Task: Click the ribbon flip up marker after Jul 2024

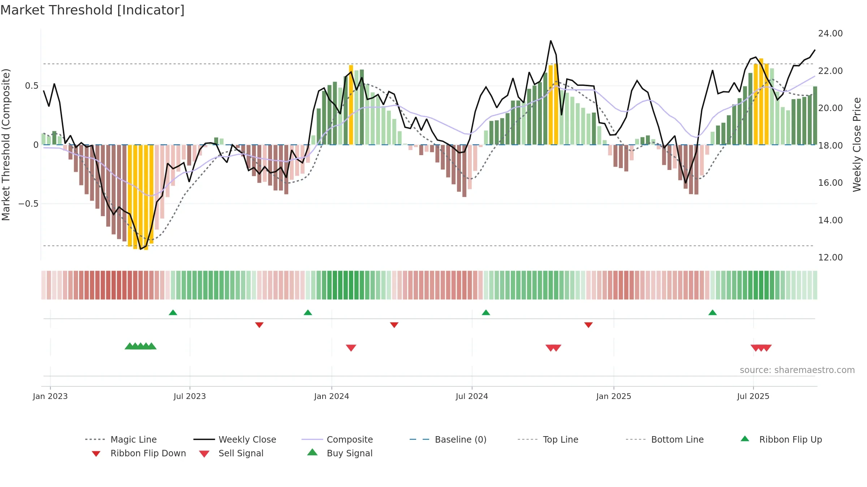Action: pyautogui.click(x=486, y=312)
